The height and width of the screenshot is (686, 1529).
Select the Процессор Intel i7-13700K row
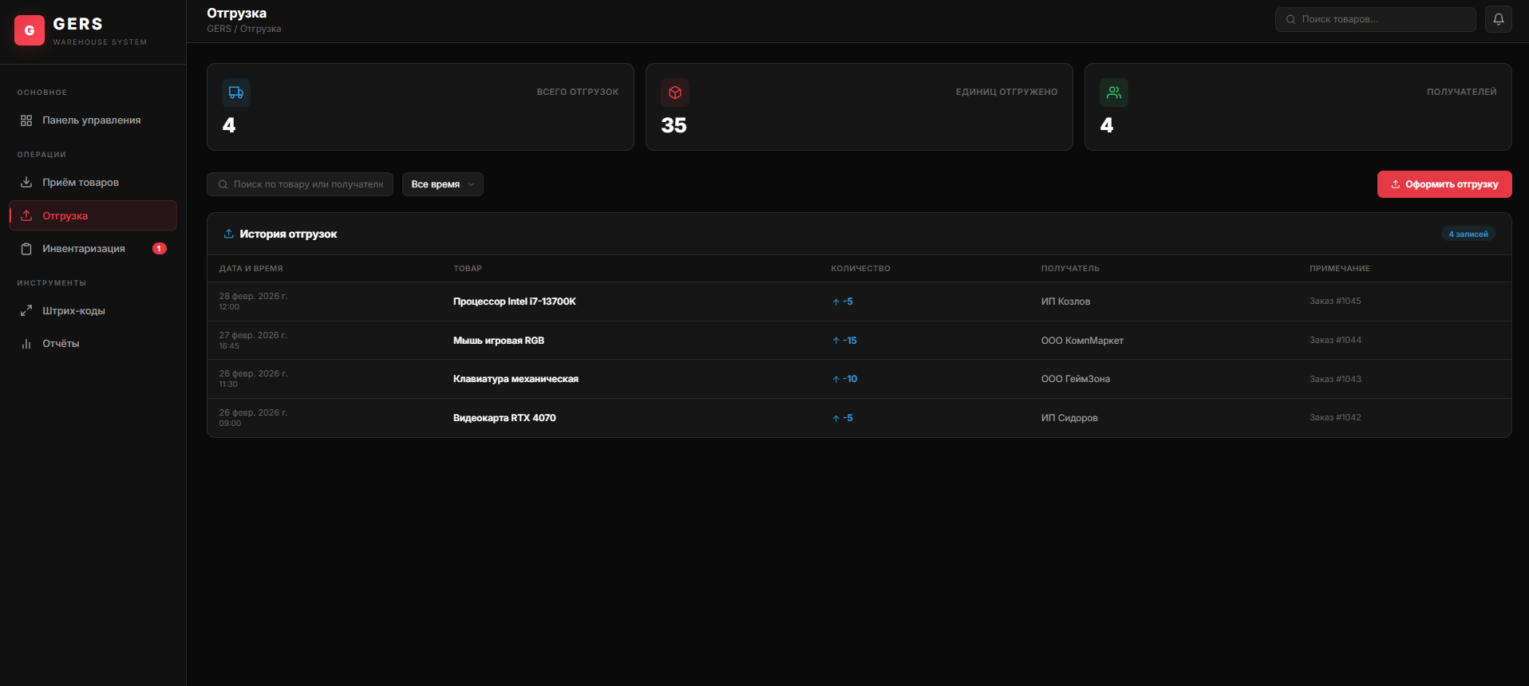pos(514,302)
